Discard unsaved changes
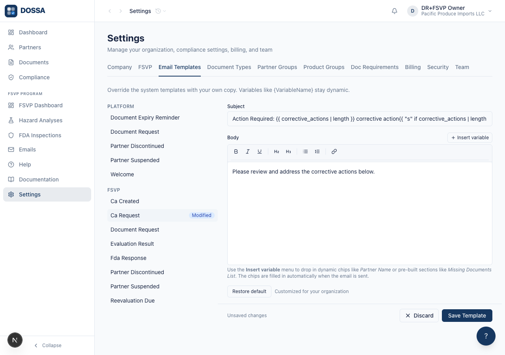 tap(419, 316)
